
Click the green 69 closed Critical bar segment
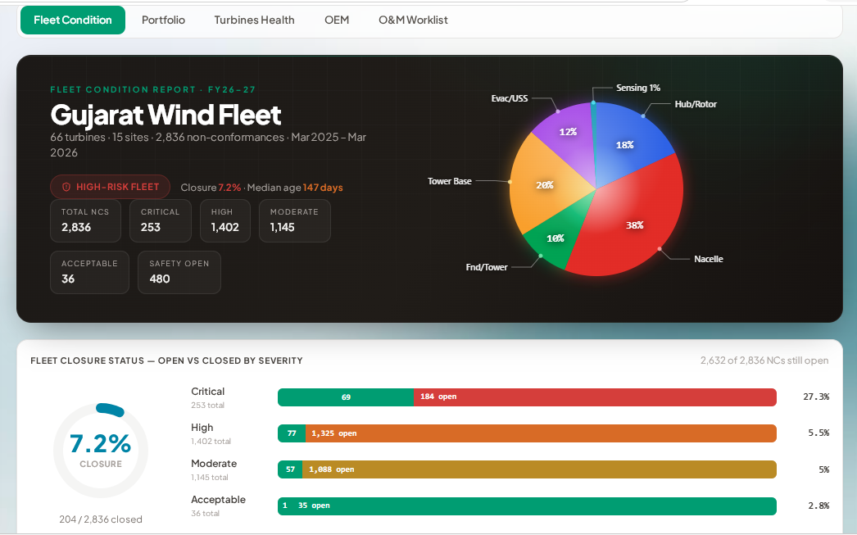point(346,397)
